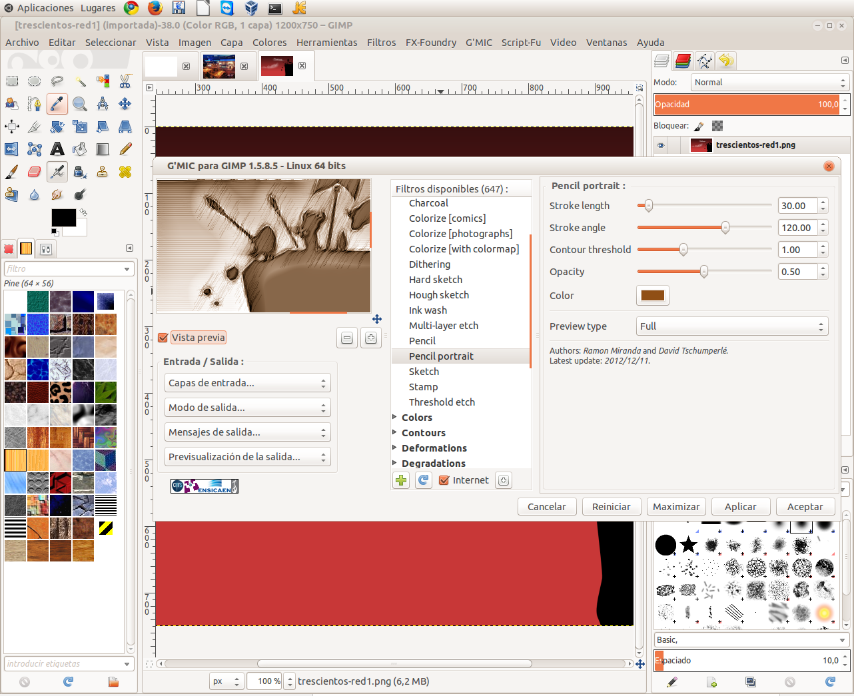Open the Capas de entrada dropdown
Image resolution: width=854 pixels, height=696 pixels.
click(x=247, y=383)
